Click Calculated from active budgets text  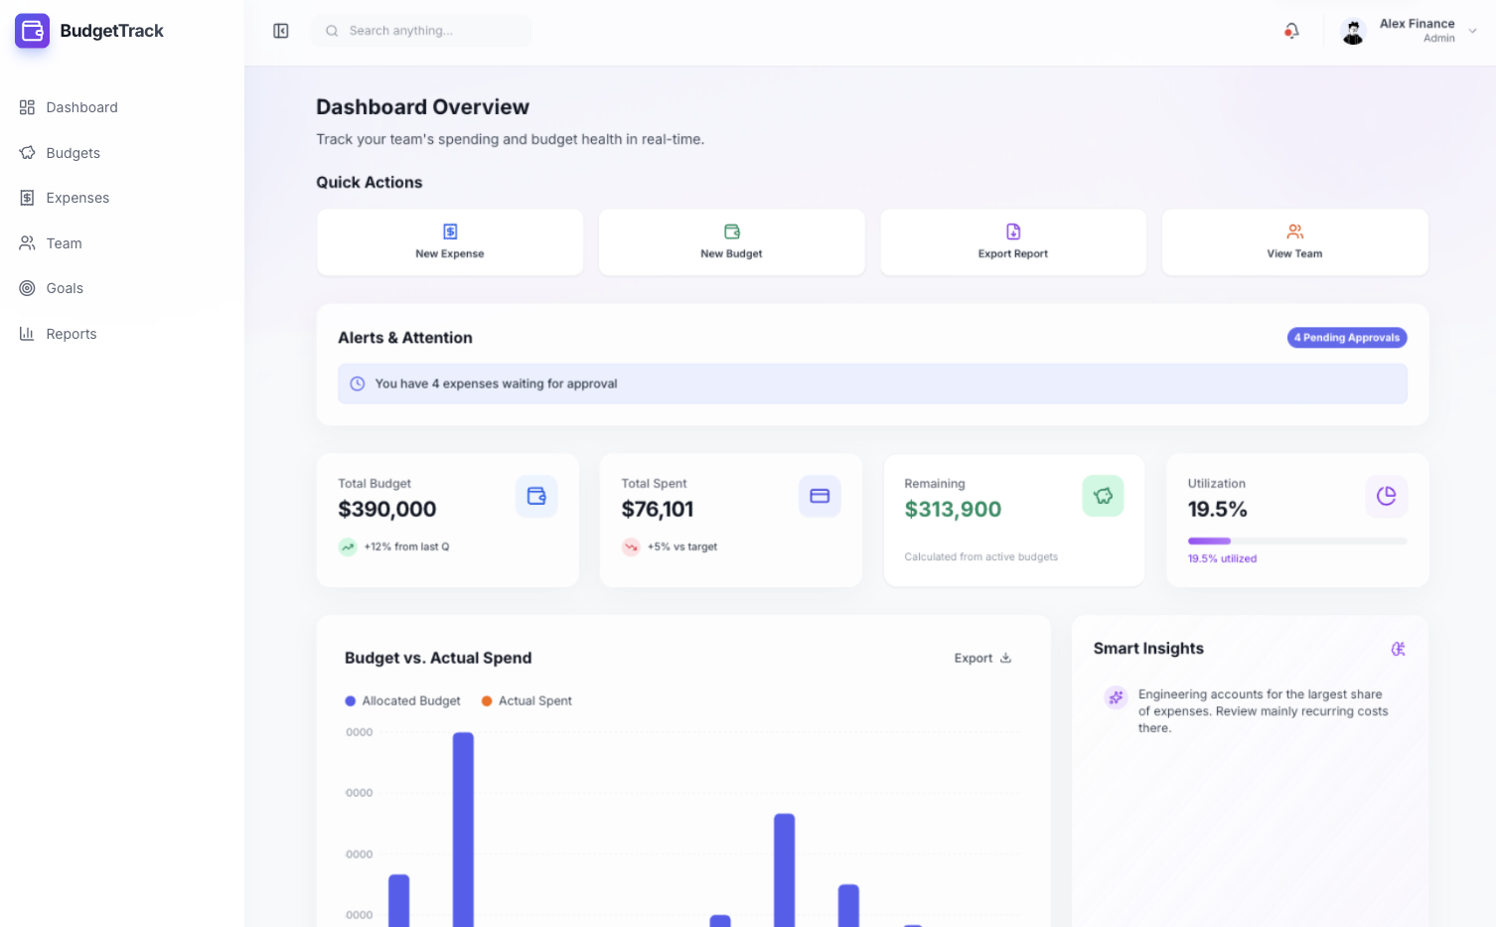(x=980, y=556)
